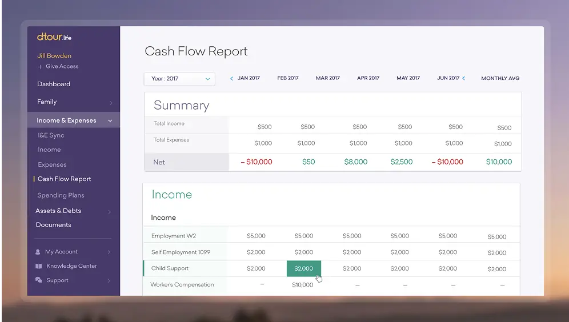Click the Self Employment 1099 row label
The image size is (569, 322).
[x=181, y=252]
